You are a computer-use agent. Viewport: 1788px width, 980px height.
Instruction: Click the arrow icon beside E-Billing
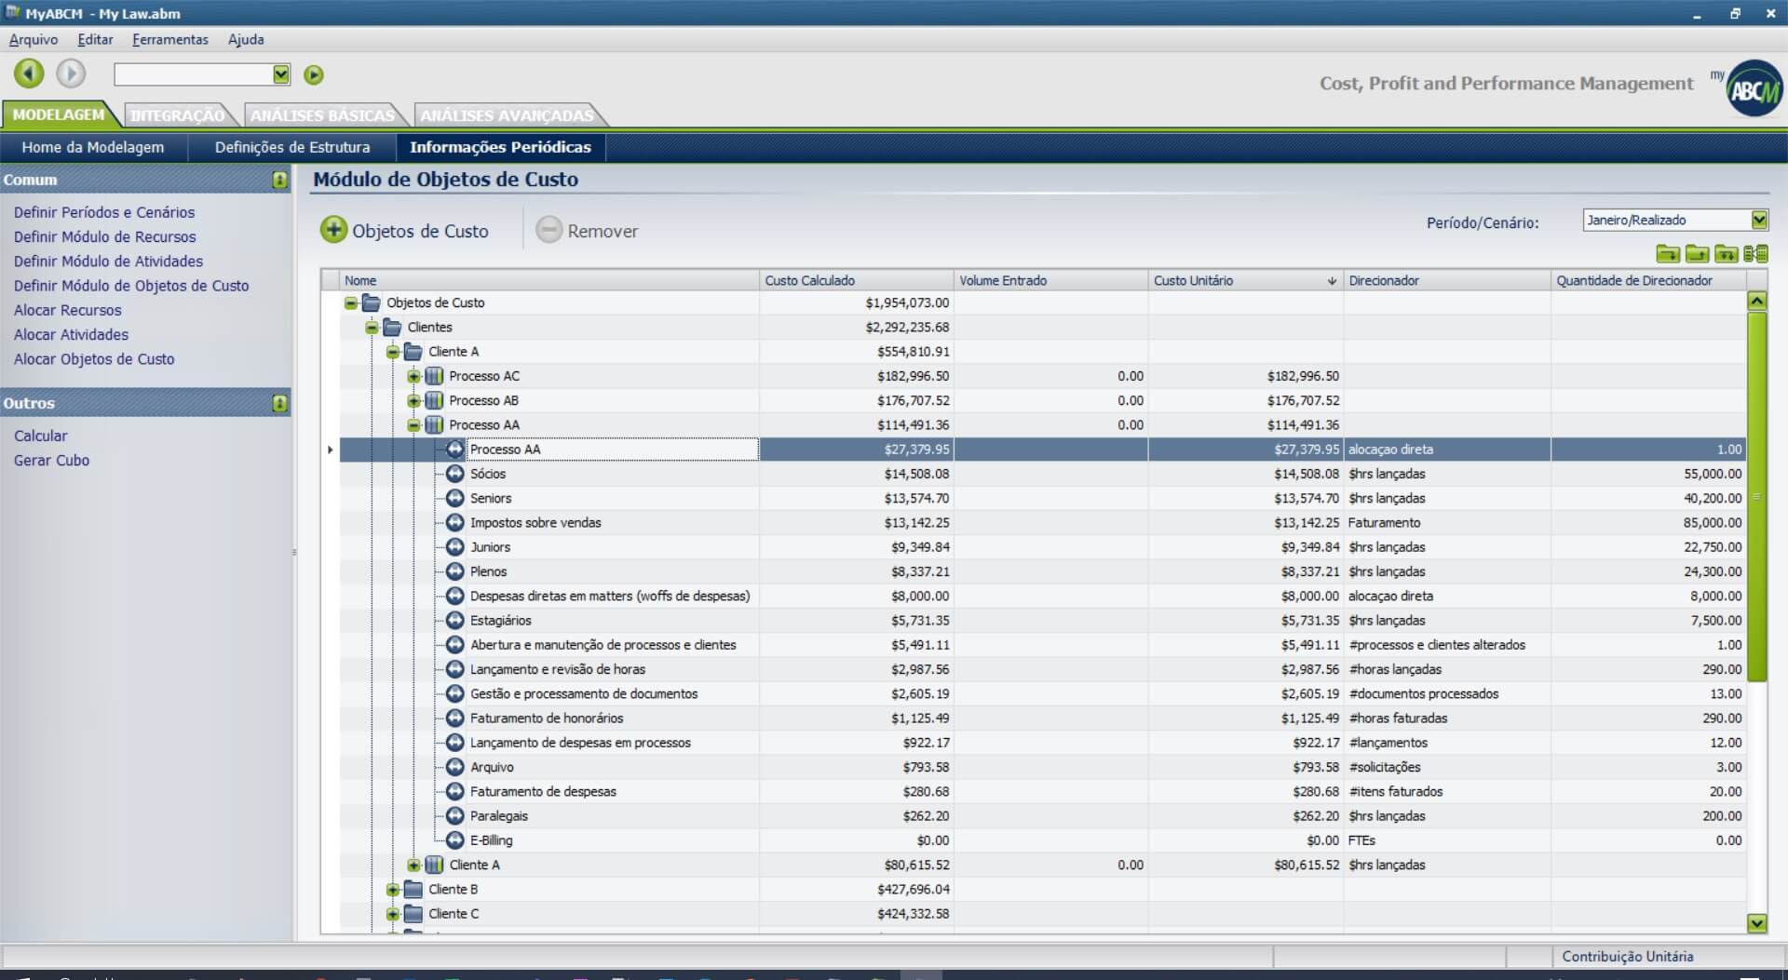[454, 839]
